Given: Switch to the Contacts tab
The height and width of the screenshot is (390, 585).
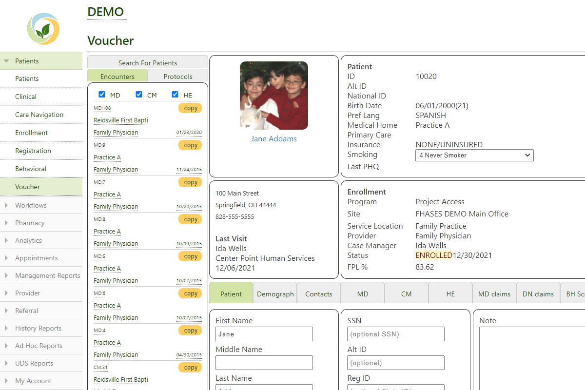Looking at the screenshot, I should click(x=319, y=293).
